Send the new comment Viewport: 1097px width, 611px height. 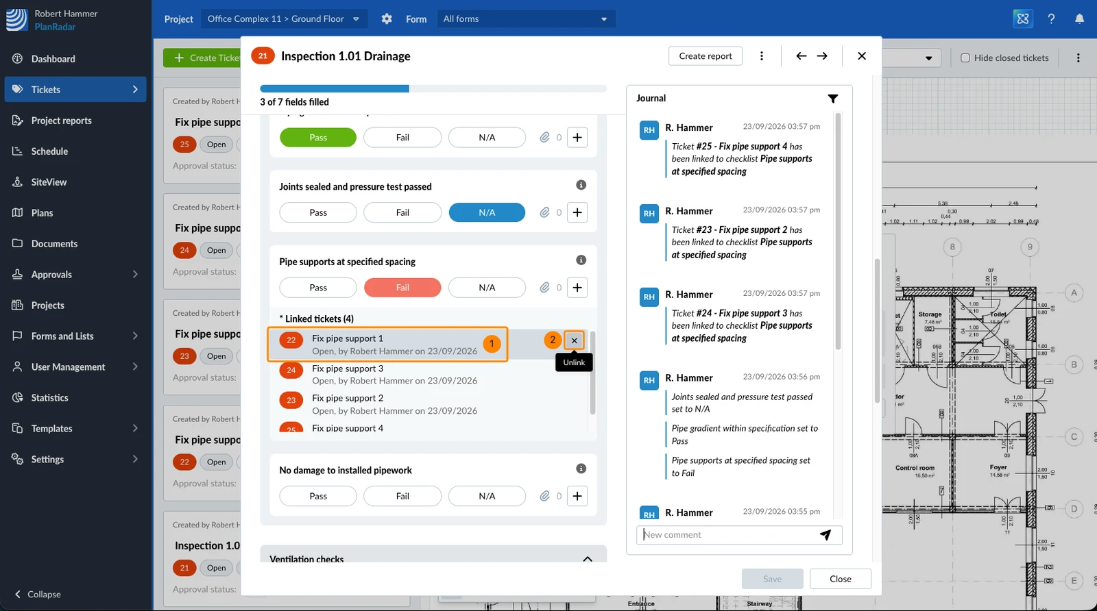(825, 535)
